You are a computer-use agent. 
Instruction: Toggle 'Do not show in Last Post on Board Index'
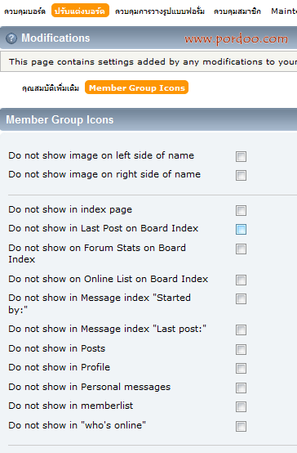click(241, 230)
